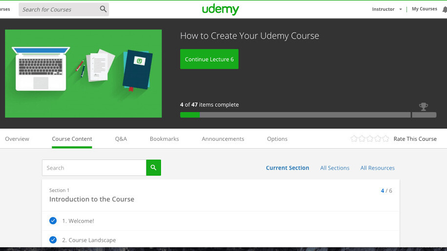Click the course thumbnail image
The height and width of the screenshot is (251, 447).
point(83,74)
